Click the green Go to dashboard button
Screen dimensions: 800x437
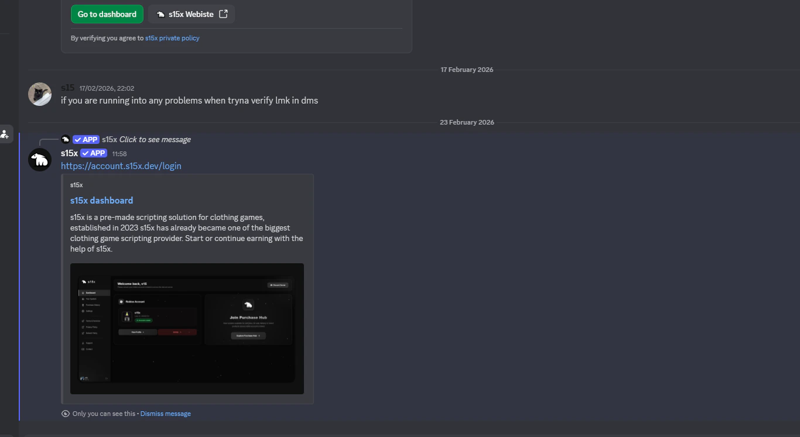[x=107, y=14]
